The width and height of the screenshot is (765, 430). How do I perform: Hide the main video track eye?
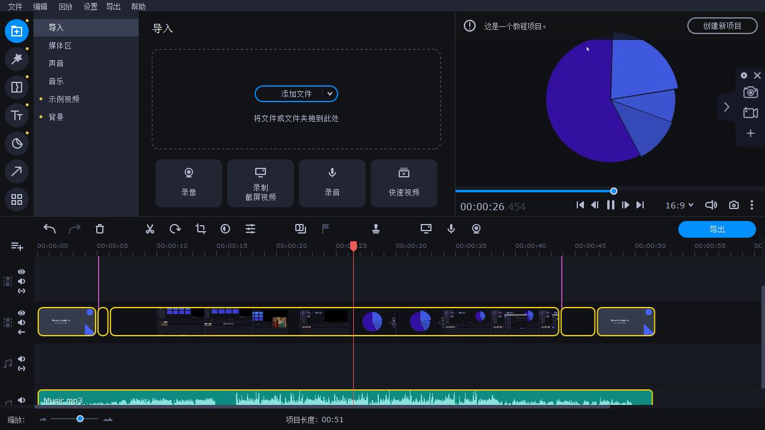click(x=22, y=313)
